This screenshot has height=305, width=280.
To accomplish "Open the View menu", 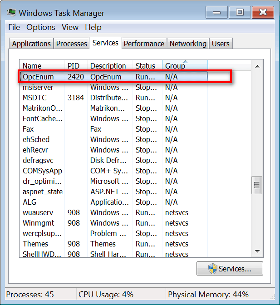I will click(70, 27).
